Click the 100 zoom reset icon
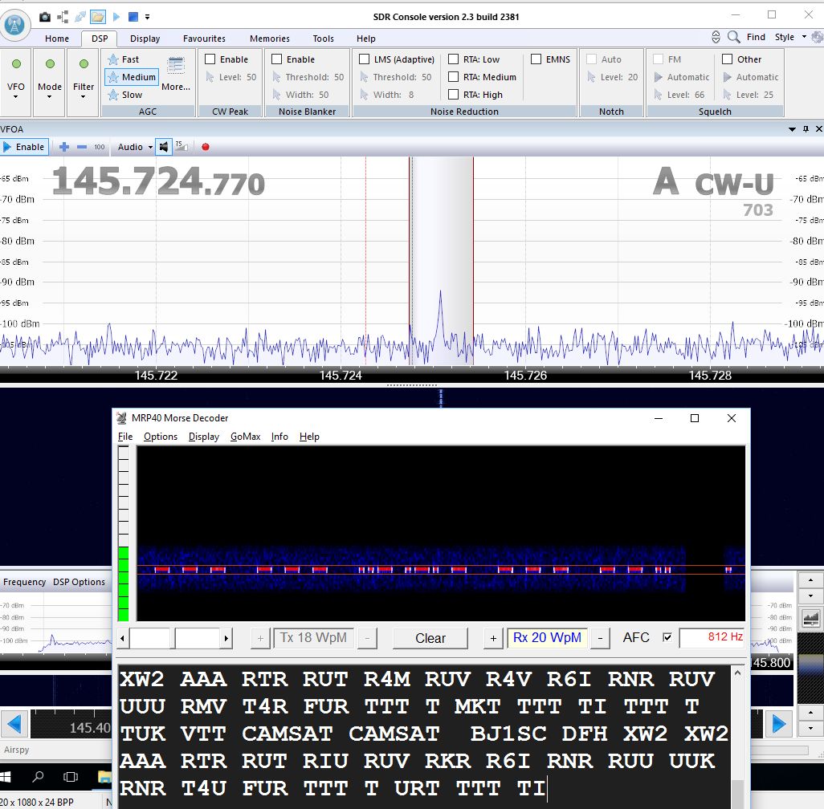 [x=100, y=147]
